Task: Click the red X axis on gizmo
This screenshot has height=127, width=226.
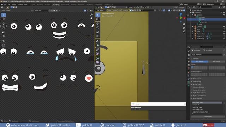Action: 184,18
